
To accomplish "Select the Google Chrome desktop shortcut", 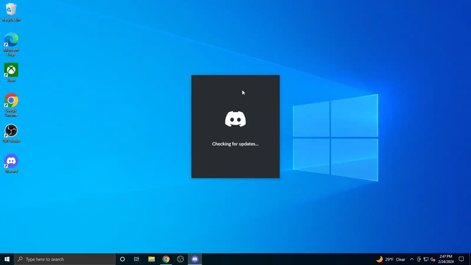I will point(11,105).
